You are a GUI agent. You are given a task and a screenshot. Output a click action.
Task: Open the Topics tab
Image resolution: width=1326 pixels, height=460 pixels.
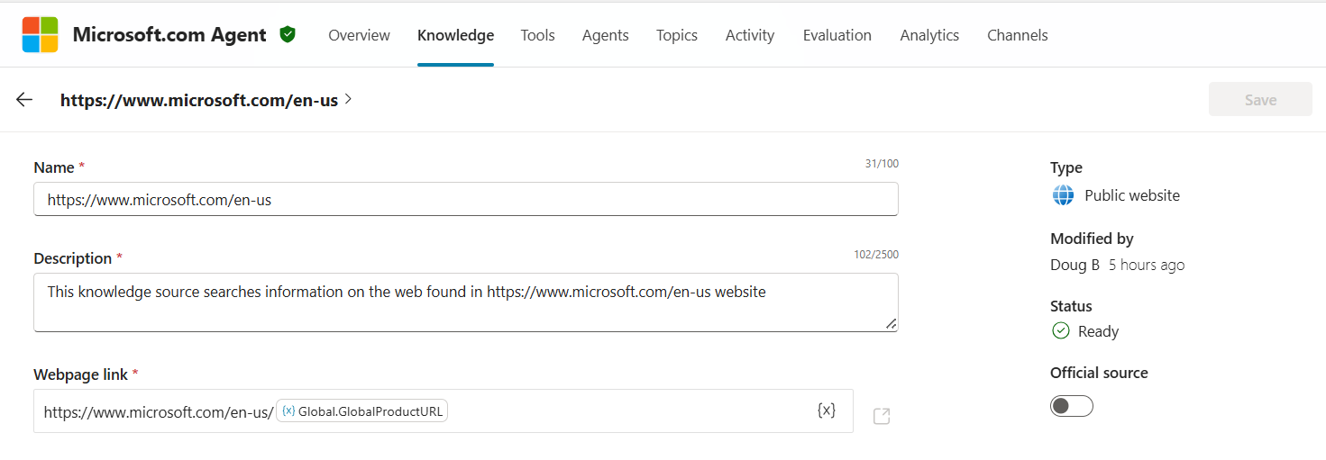click(676, 35)
